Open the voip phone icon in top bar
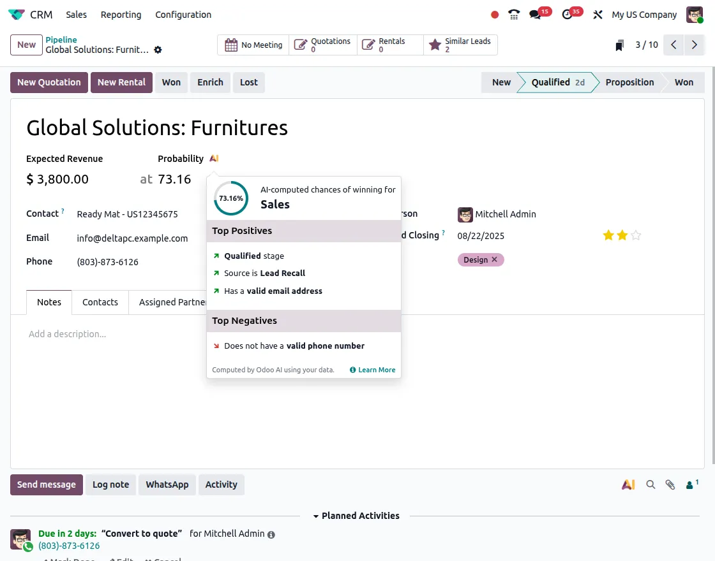 (x=514, y=15)
